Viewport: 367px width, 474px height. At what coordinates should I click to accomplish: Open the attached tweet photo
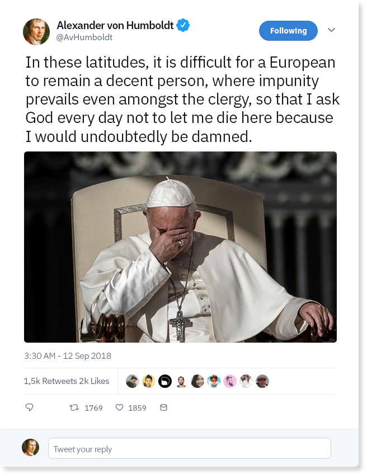click(x=180, y=247)
